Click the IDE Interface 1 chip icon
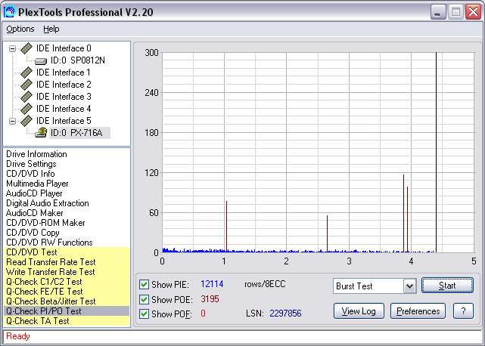 [26, 73]
